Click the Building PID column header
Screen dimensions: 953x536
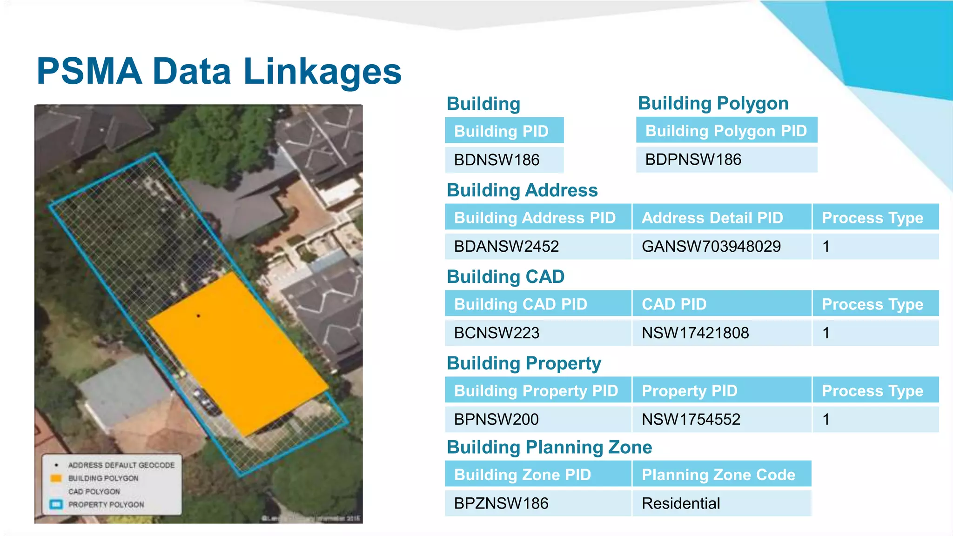click(504, 130)
